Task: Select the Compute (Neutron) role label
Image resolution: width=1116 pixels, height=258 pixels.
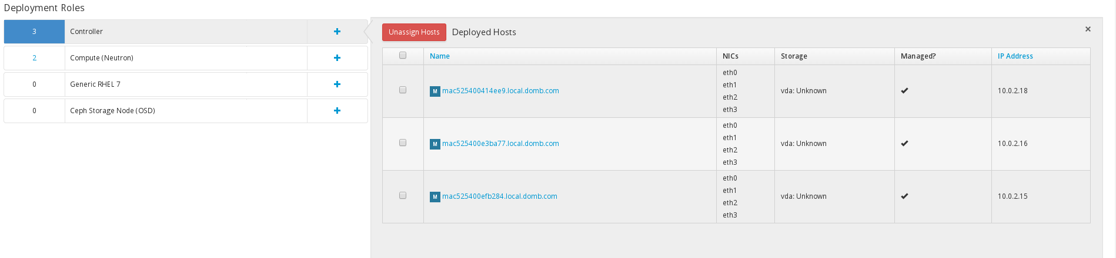Action: click(x=102, y=58)
